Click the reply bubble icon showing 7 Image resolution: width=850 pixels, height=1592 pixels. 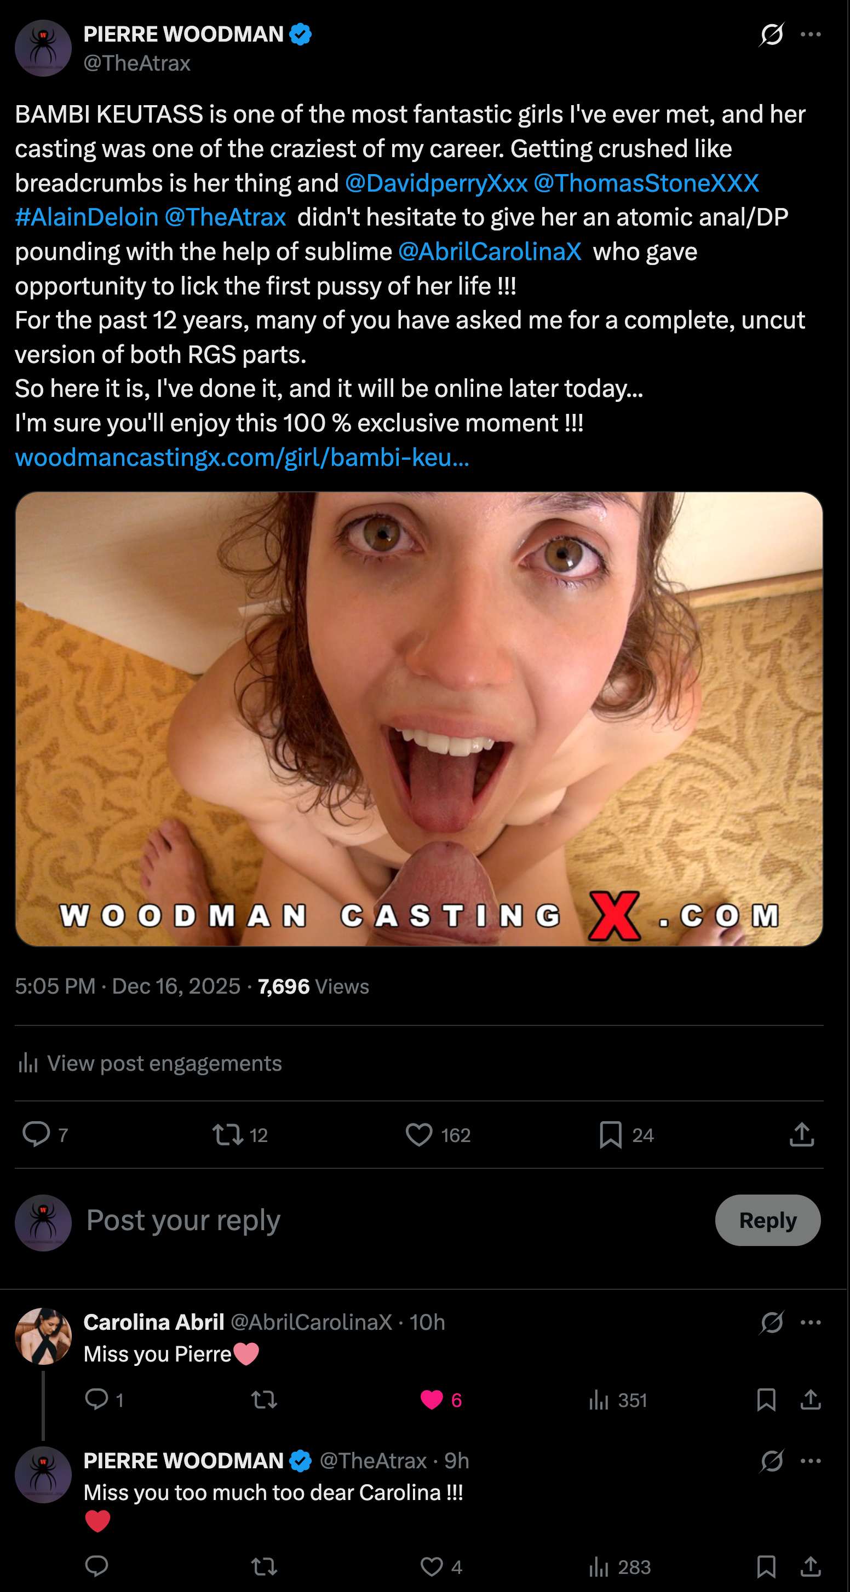(37, 1134)
